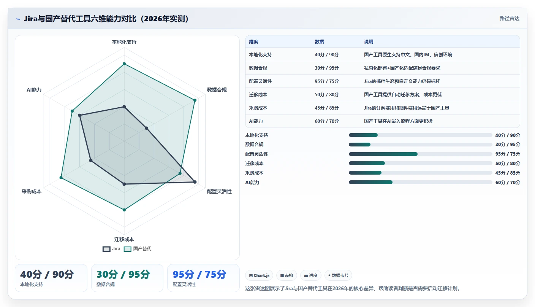Click the 路径雷达 label in the header
The image size is (535, 307).
509,18
